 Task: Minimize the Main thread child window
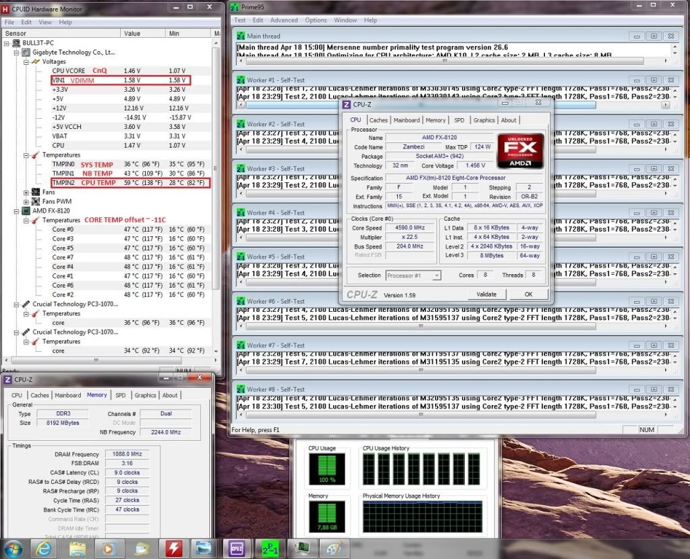click(x=637, y=36)
